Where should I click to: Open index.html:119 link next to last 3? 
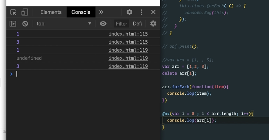pyautogui.click(x=128, y=66)
